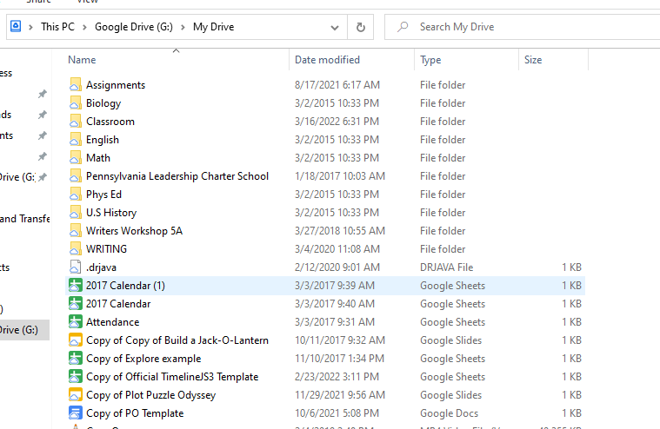Select the .drjava file name
This screenshot has height=429, width=660.
click(102, 267)
